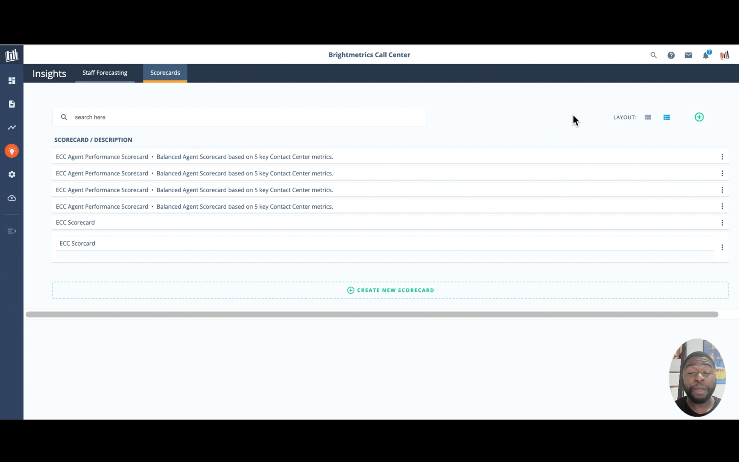This screenshot has height=462, width=739.
Task: Open the settings gear in sidebar
Action: 12,174
